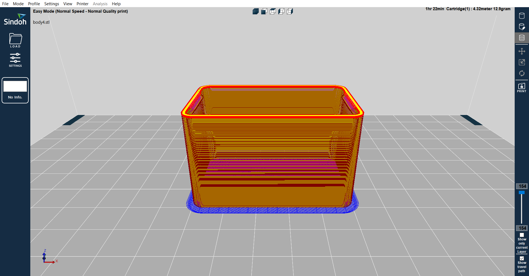Click the PRINT button
The height and width of the screenshot is (276, 529).
[522, 87]
